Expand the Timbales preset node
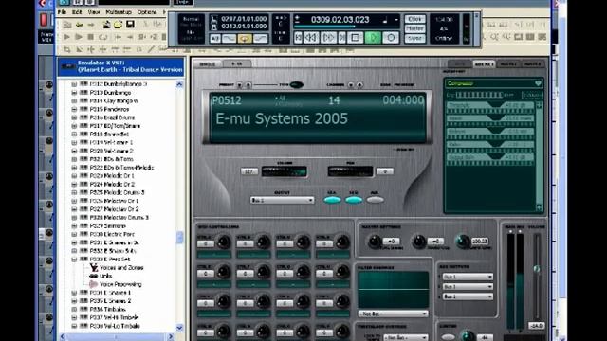 click(x=74, y=310)
